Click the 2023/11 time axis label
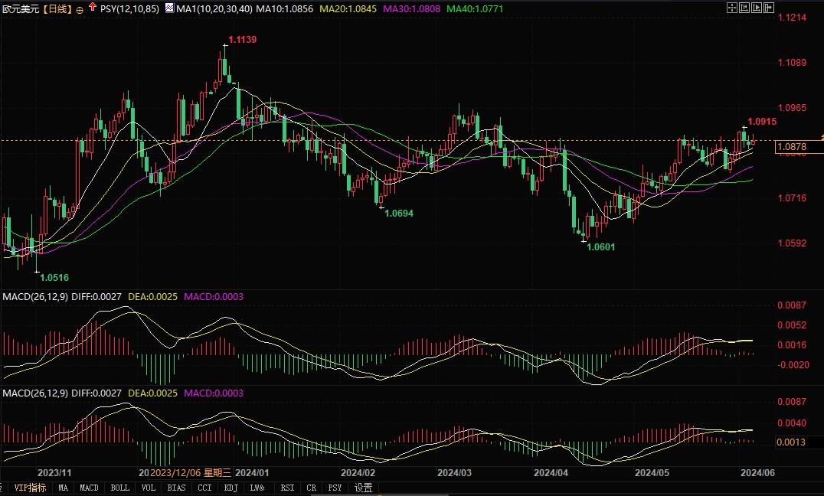Viewport: 824px width, 496px height. [x=54, y=473]
